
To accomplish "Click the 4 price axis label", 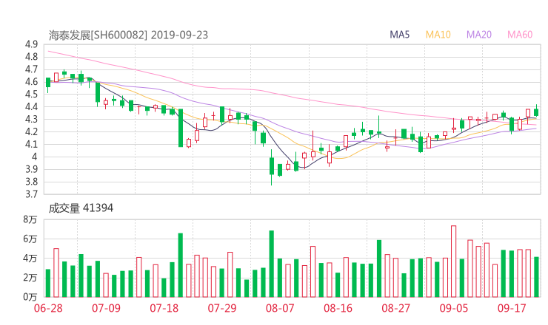I will click(34, 157).
